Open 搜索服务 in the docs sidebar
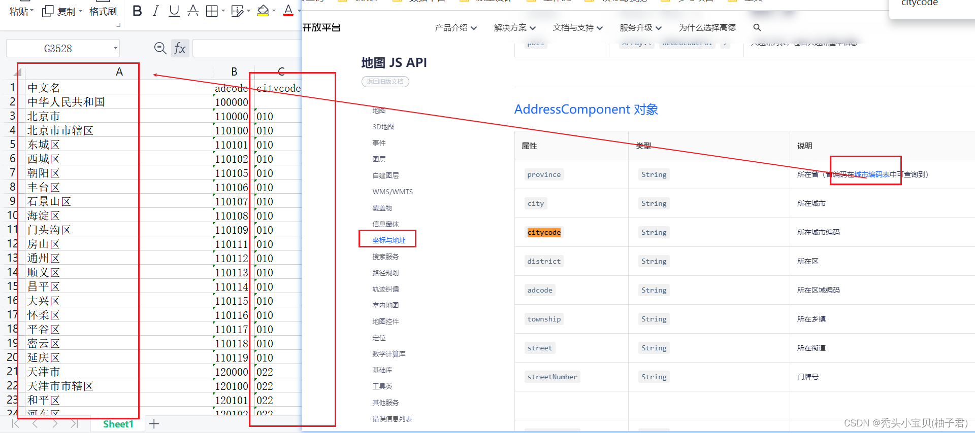Image resolution: width=975 pixels, height=433 pixels. click(x=385, y=257)
